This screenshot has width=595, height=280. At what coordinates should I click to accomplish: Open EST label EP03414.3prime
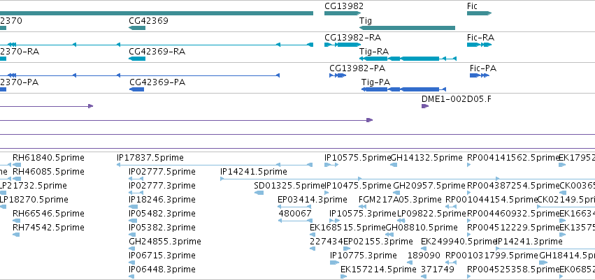(313, 200)
